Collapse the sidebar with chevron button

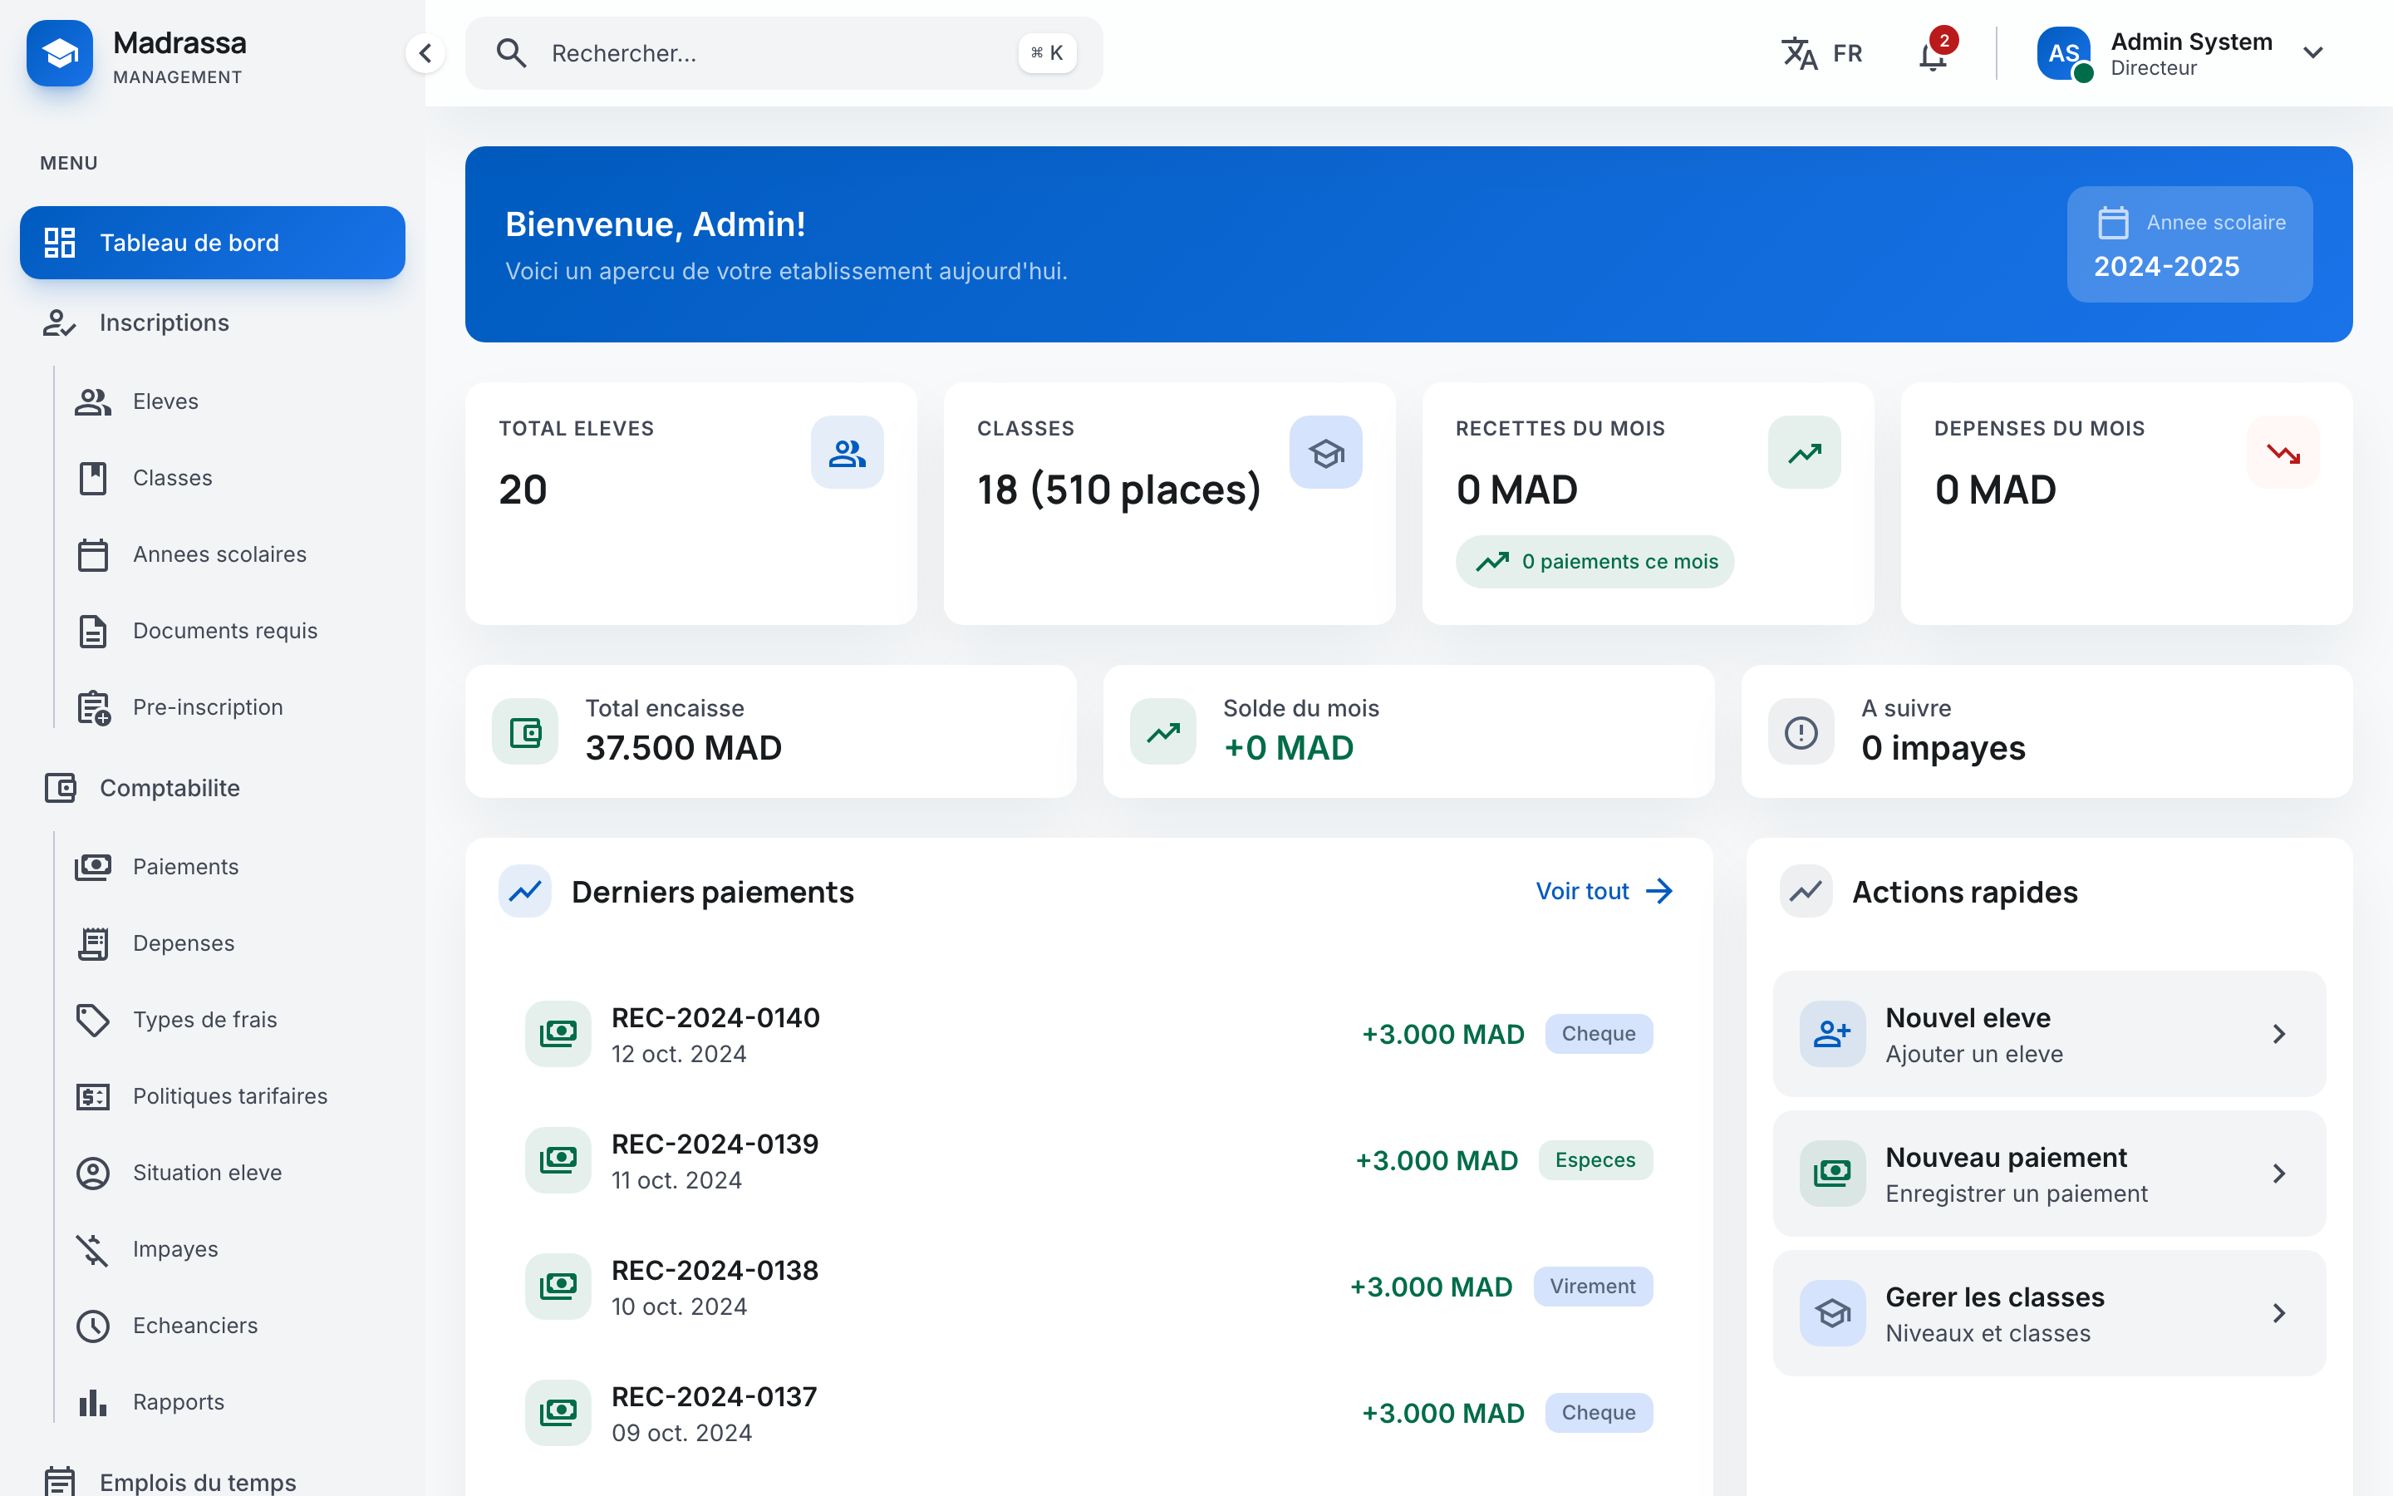pos(425,53)
